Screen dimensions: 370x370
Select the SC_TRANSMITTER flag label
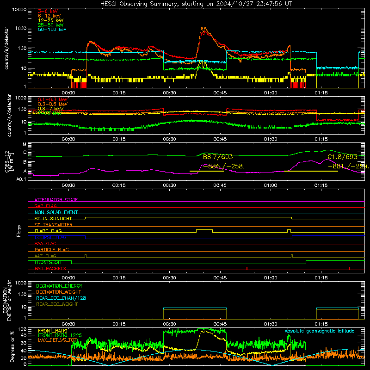click(x=54, y=224)
